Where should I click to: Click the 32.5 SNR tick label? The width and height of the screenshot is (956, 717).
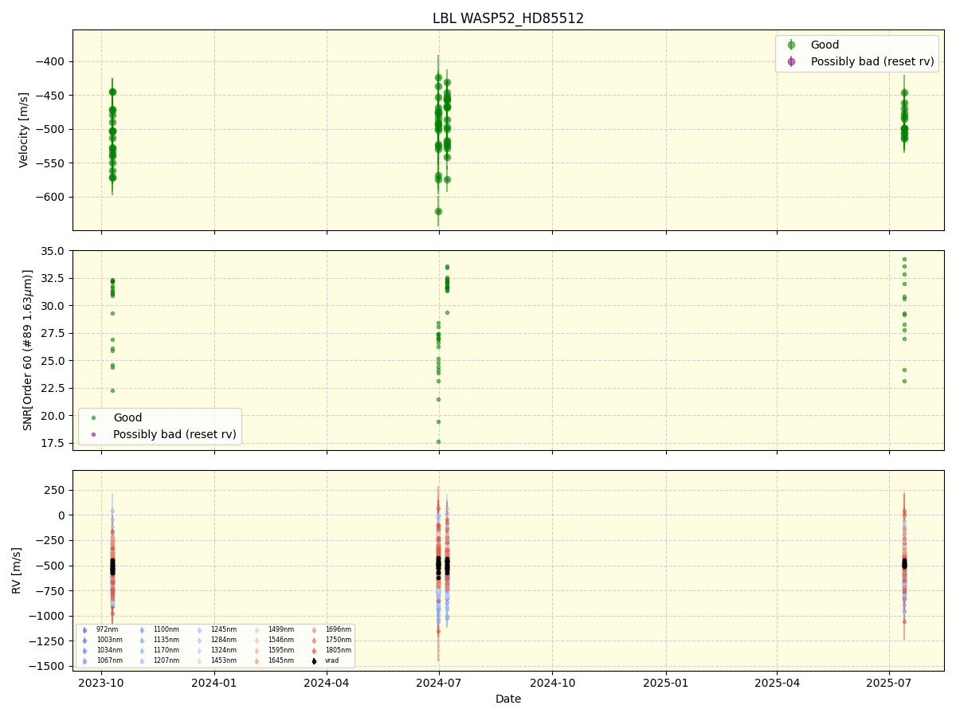[54, 278]
